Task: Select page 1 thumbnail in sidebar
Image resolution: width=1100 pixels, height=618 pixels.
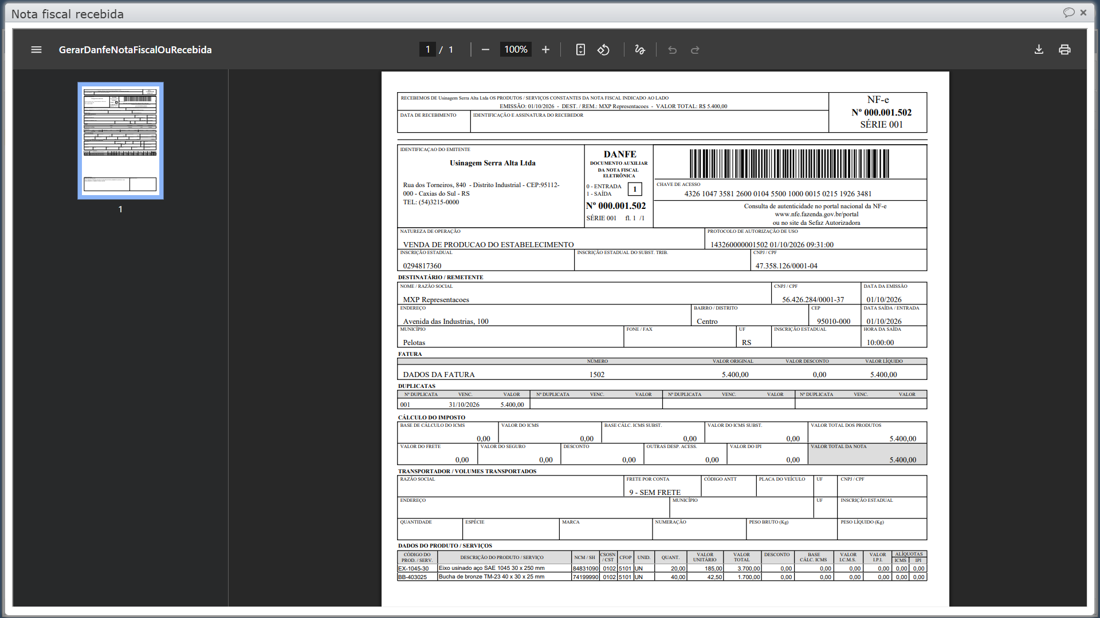Action: pos(120,141)
